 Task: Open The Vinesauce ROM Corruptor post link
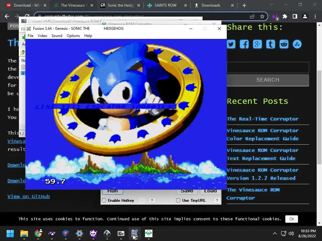253,194
